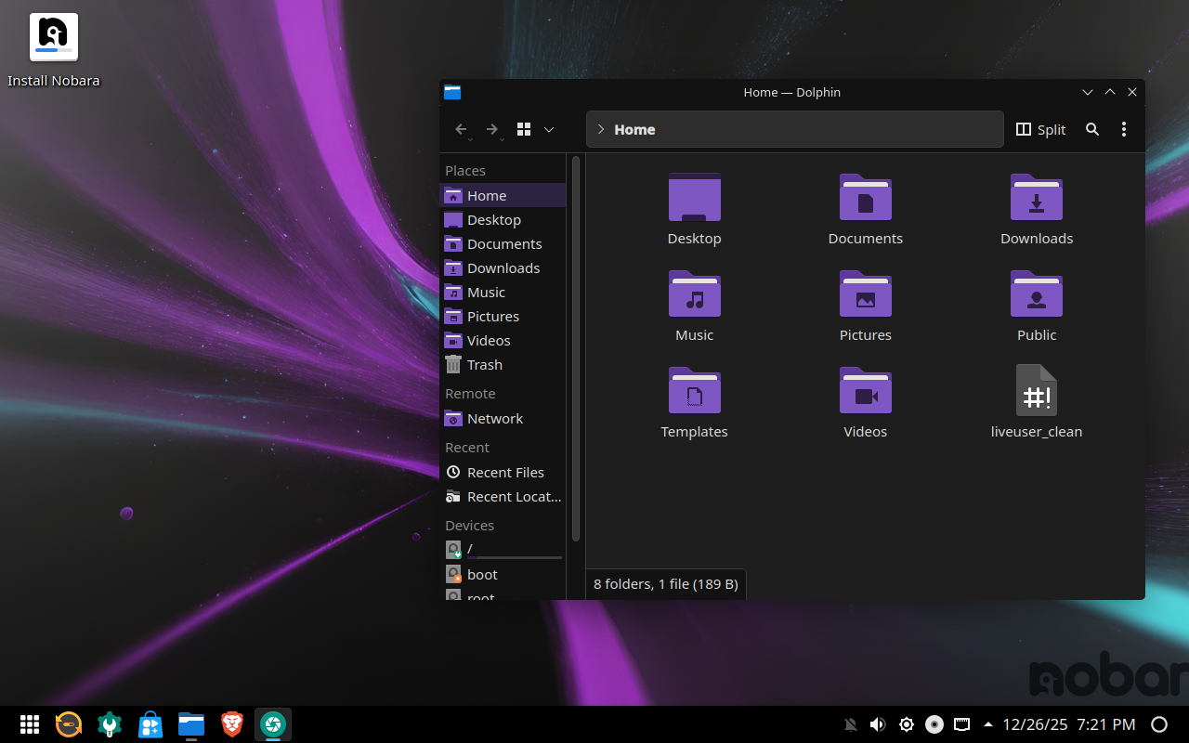This screenshot has width=1189, height=743.
Task: Select the grid view mode icon
Action: [523, 129]
